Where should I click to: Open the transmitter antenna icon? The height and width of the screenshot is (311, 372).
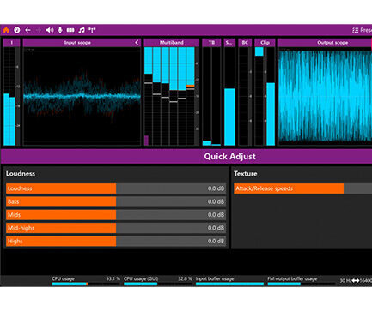92,30
